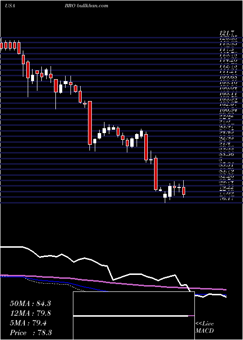Select the 121.7 top price label
The width and height of the screenshot is (243, 340).
pyautogui.click(x=227, y=34)
